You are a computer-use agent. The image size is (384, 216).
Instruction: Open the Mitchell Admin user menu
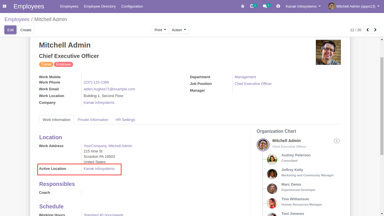354,6
